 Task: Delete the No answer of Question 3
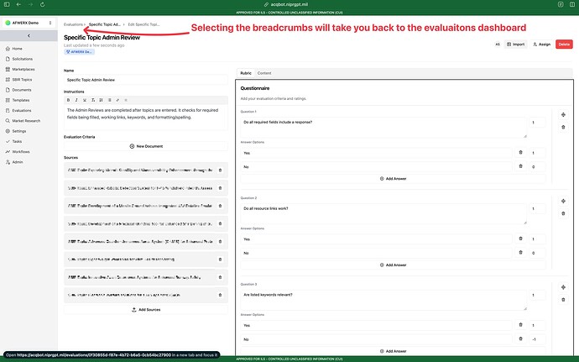520,338
